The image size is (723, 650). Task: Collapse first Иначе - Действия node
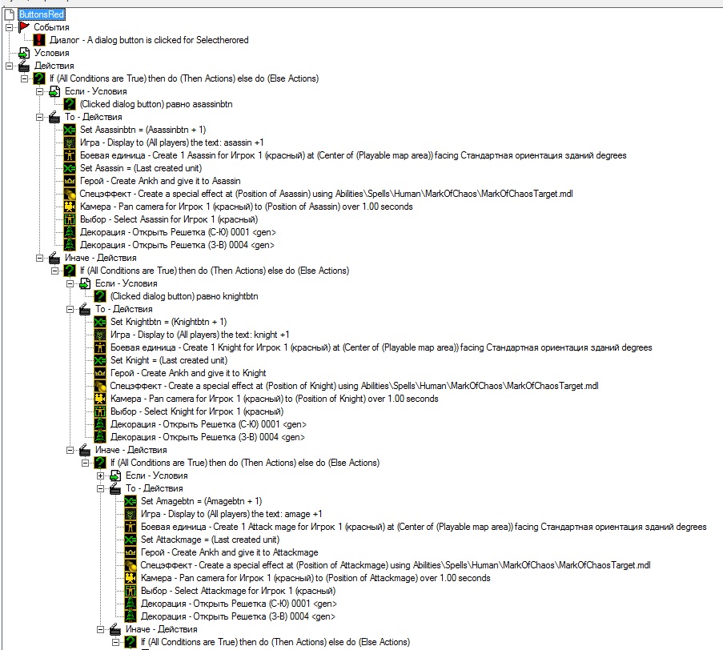(x=39, y=258)
